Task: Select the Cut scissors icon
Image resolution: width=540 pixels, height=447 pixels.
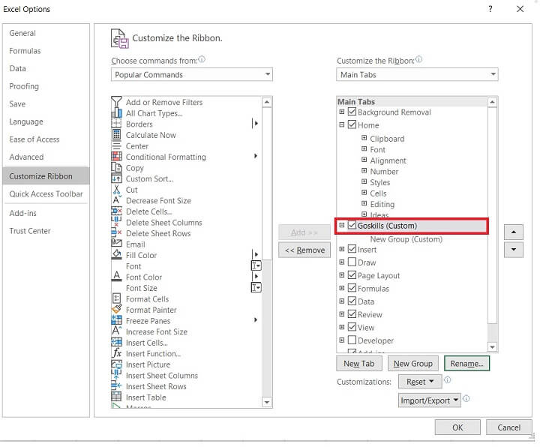Action: coord(116,190)
